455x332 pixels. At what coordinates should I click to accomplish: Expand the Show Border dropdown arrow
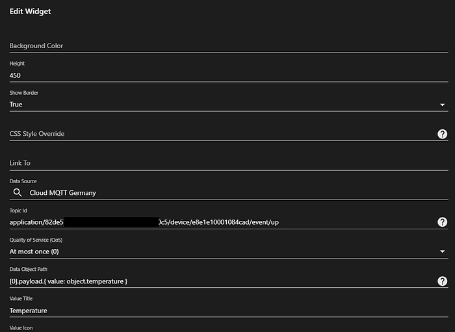click(442, 105)
